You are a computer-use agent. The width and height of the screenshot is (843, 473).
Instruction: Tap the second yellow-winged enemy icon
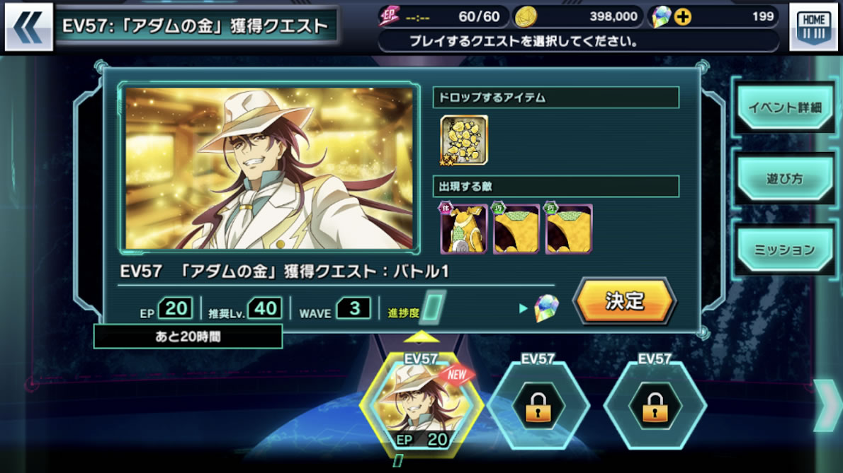(x=516, y=229)
